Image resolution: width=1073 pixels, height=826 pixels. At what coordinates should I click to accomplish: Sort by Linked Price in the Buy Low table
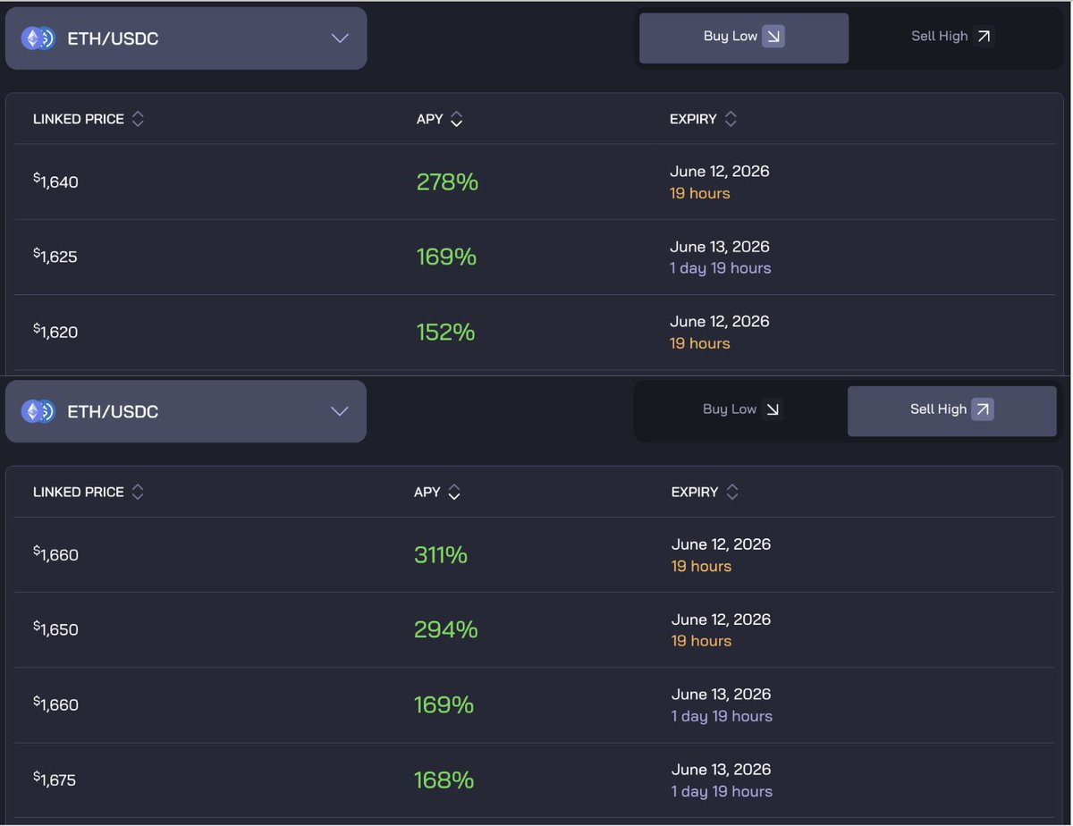138,119
